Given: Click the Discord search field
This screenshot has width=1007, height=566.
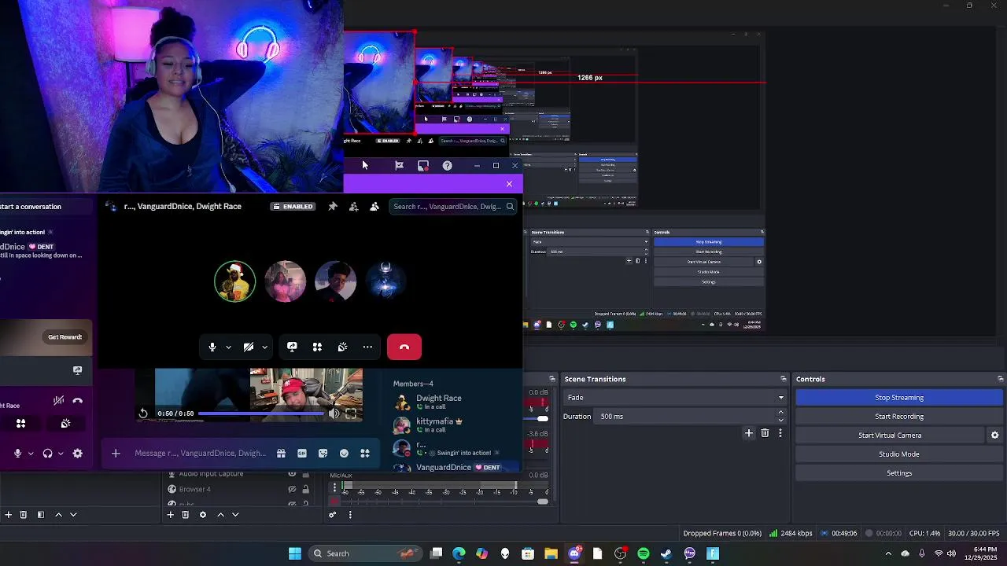Looking at the screenshot, I should (452, 207).
